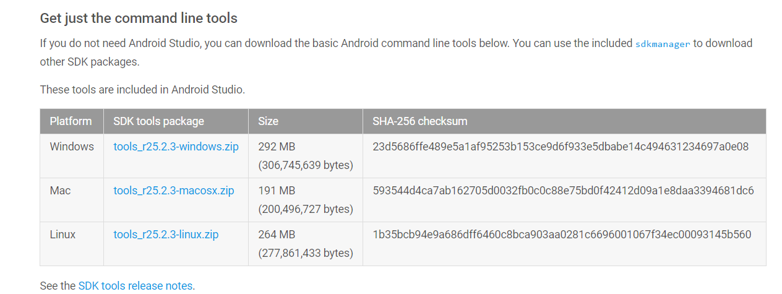This screenshot has height=294, width=782.
Task: Click the sdkmanager code link
Action: coord(663,44)
